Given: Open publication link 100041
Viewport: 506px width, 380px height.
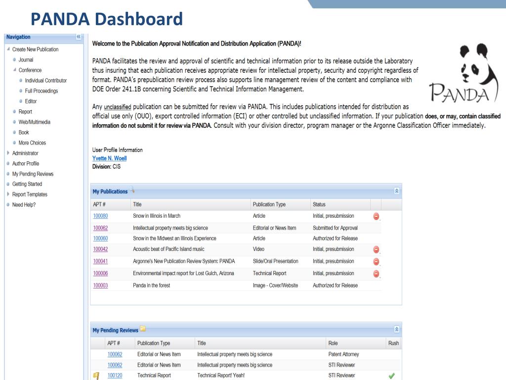Looking at the screenshot, I should [100, 261].
